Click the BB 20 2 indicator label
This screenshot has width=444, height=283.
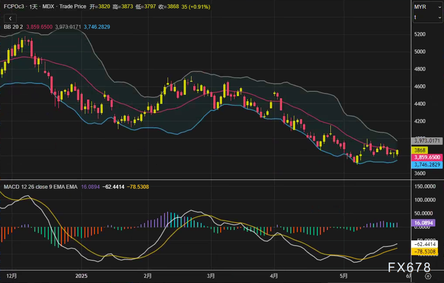[x=13, y=27]
